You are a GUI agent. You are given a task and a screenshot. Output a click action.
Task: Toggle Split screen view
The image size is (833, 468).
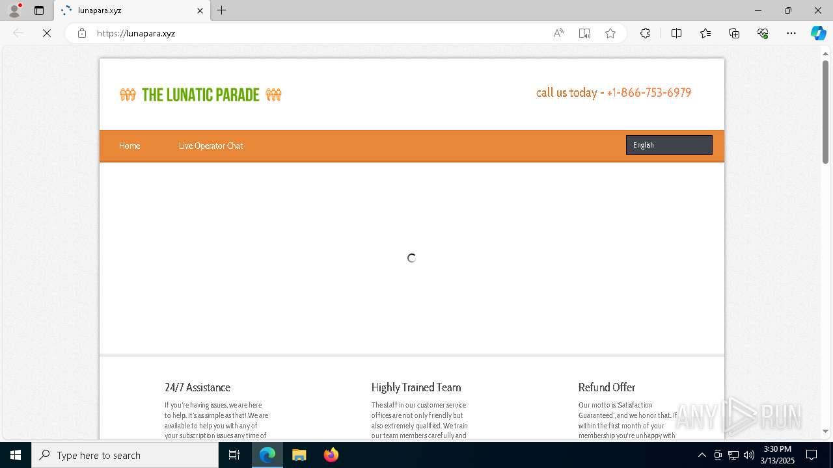[x=676, y=33]
